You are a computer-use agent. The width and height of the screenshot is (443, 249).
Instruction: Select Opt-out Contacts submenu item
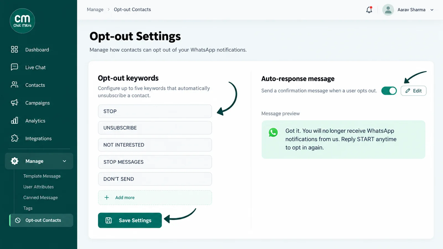tap(42, 220)
